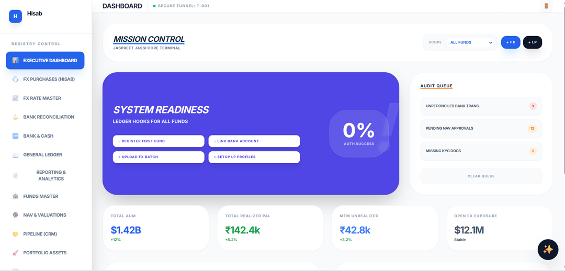Image resolution: width=565 pixels, height=271 pixels.
Task: Expand the Scope All Funds dropdown
Action: pos(470,42)
